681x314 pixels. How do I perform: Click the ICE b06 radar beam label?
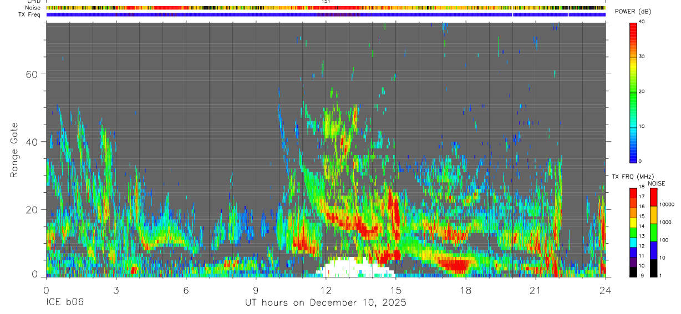tap(64, 303)
